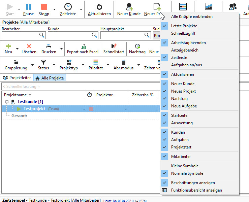The image size is (249, 202).
Task: Open the Auswertung chart icon
Action: pos(208,6)
